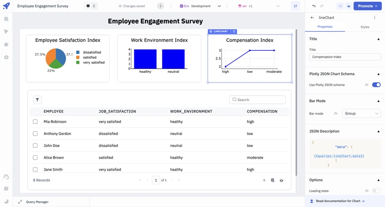Screen dimensions: 385x207
Task: Click the preview eye icon in top bar
Action: pyautogui.click(x=349, y=6)
